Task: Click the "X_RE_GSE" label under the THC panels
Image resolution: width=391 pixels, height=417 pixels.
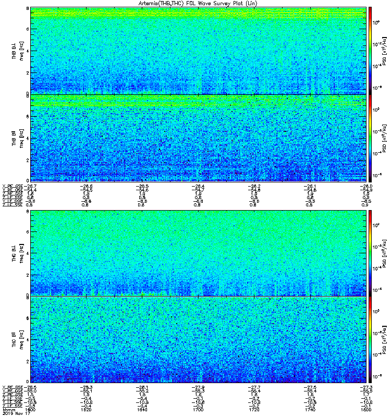Action: pyautogui.click(x=13, y=387)
